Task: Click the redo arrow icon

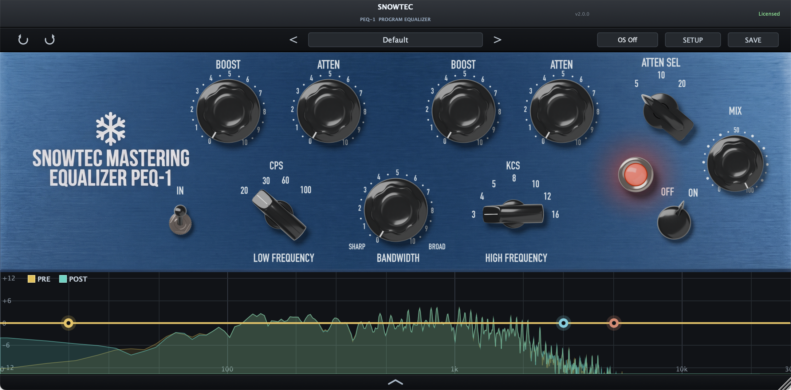Action: tap(50, 40)
